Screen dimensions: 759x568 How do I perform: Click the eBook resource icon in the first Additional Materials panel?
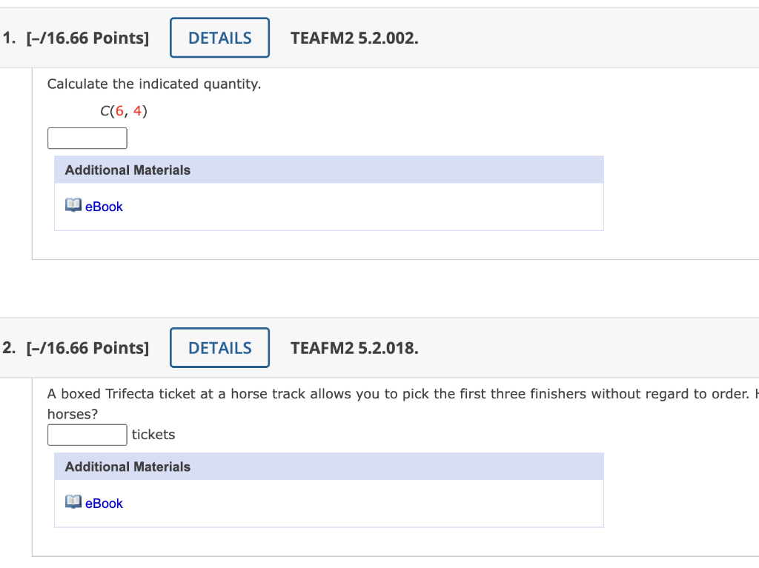[73, 205]
